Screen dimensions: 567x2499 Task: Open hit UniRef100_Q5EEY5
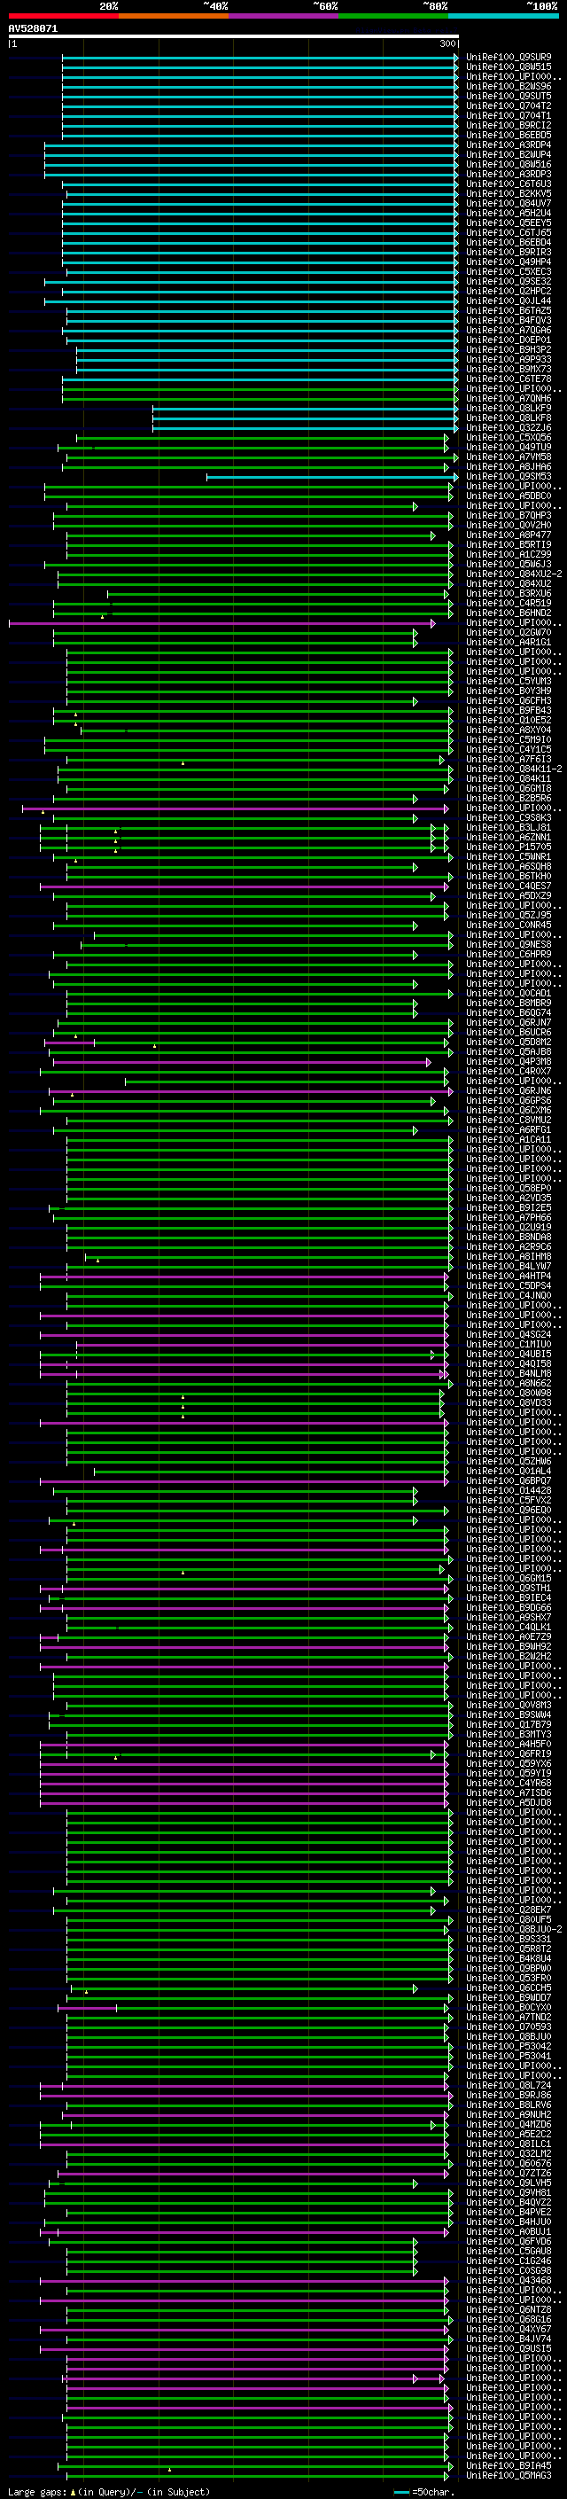(509, 223)
